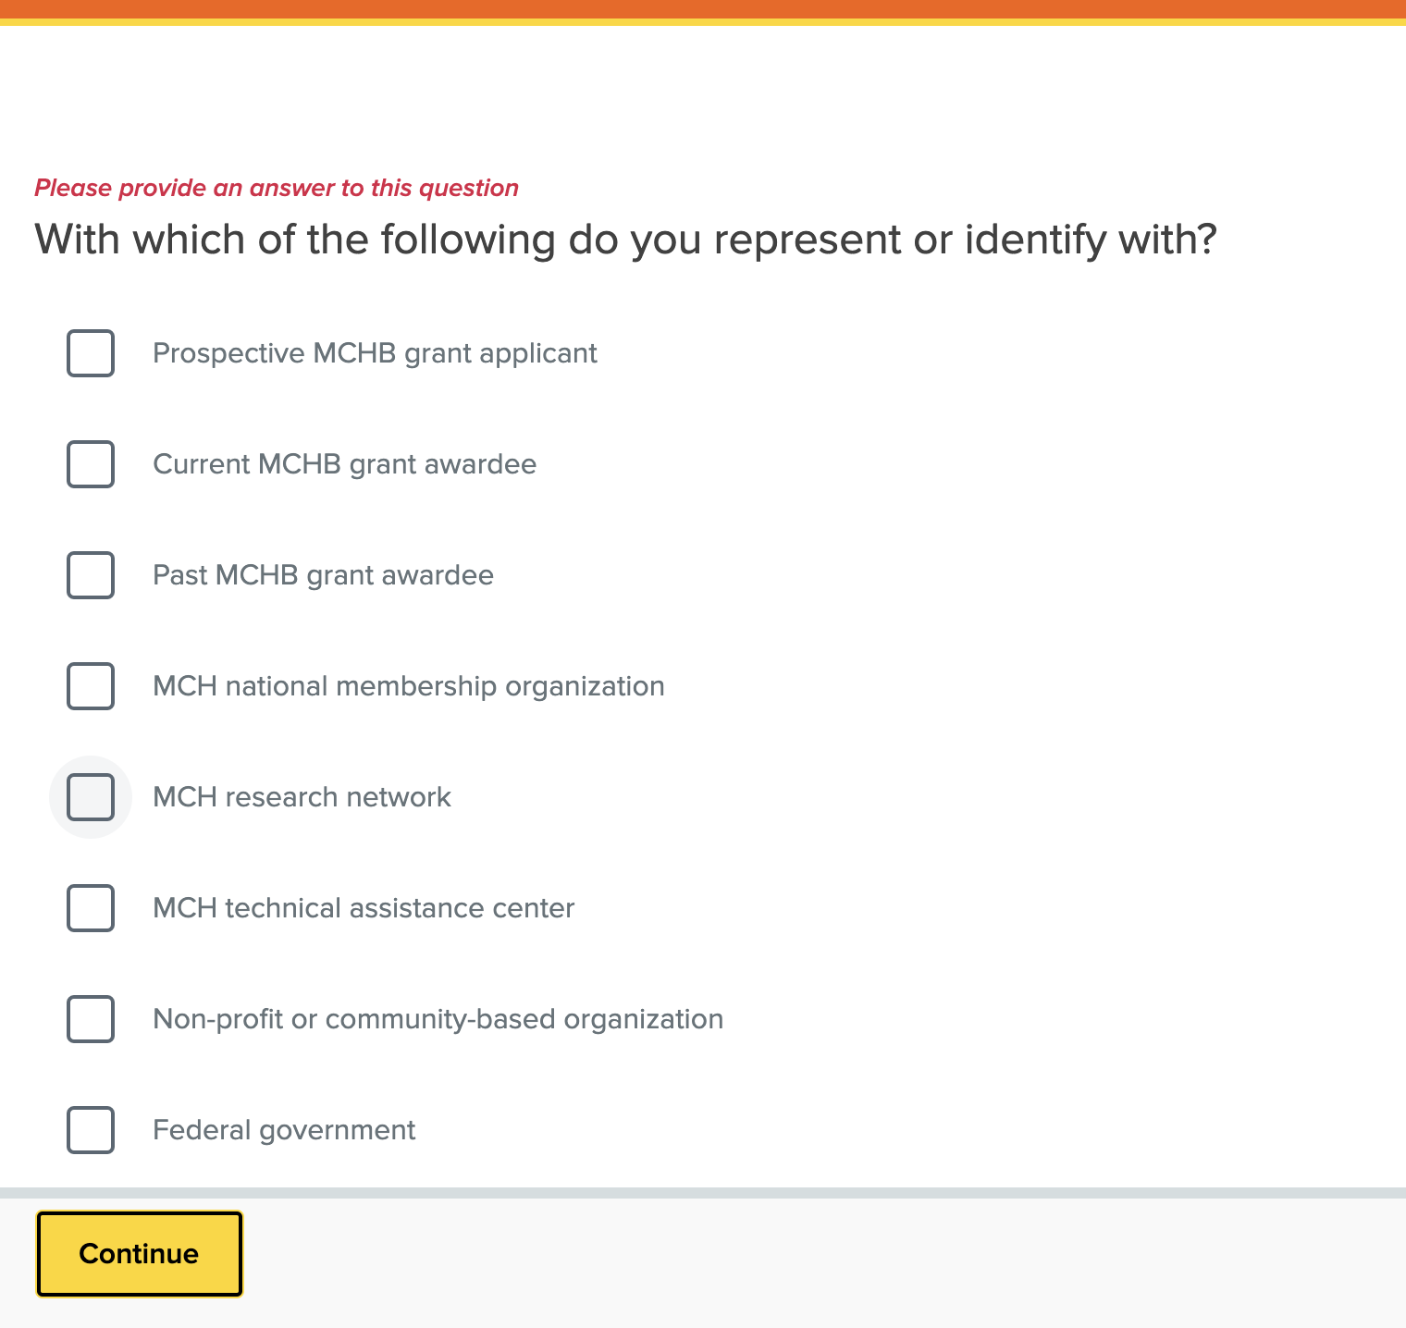Click the 'MCH technical assistance center' label text
Viewport: 1406px width, 1328px height.
363,908
